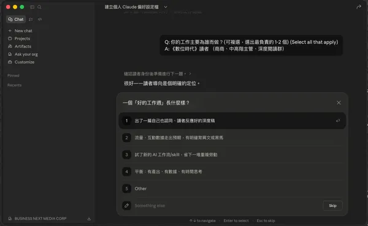Open the Cowork tab icon

click(x=31, y=19)
